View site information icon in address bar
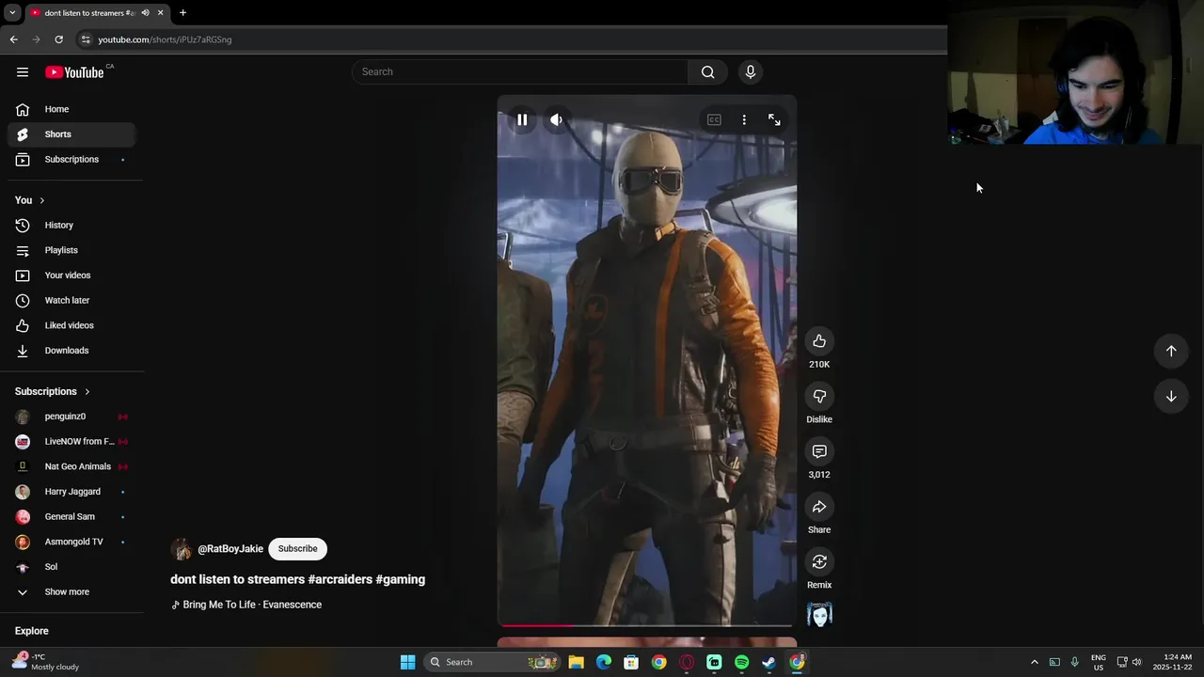 pyautogui.click(x=86, y=39)
